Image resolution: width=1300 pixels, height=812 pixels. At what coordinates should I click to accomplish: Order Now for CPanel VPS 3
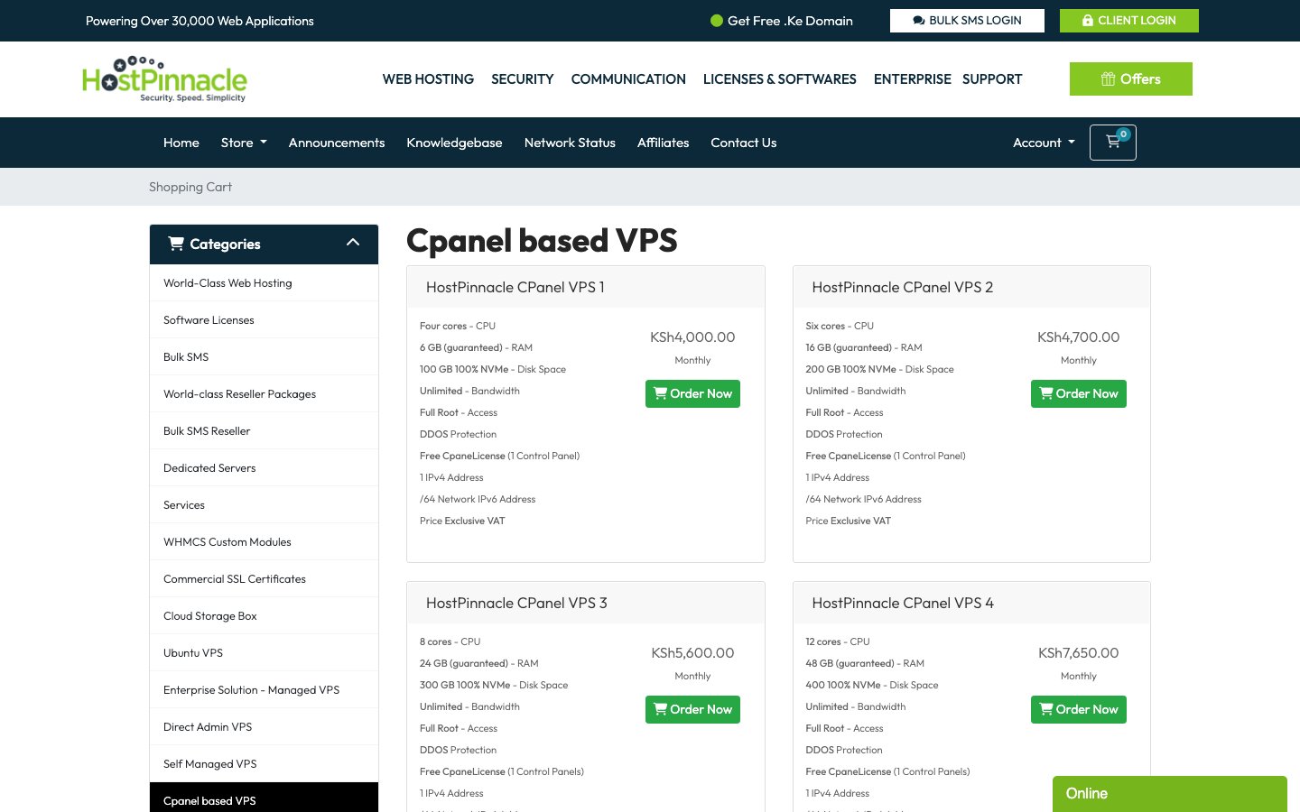[x=692, y=709]
